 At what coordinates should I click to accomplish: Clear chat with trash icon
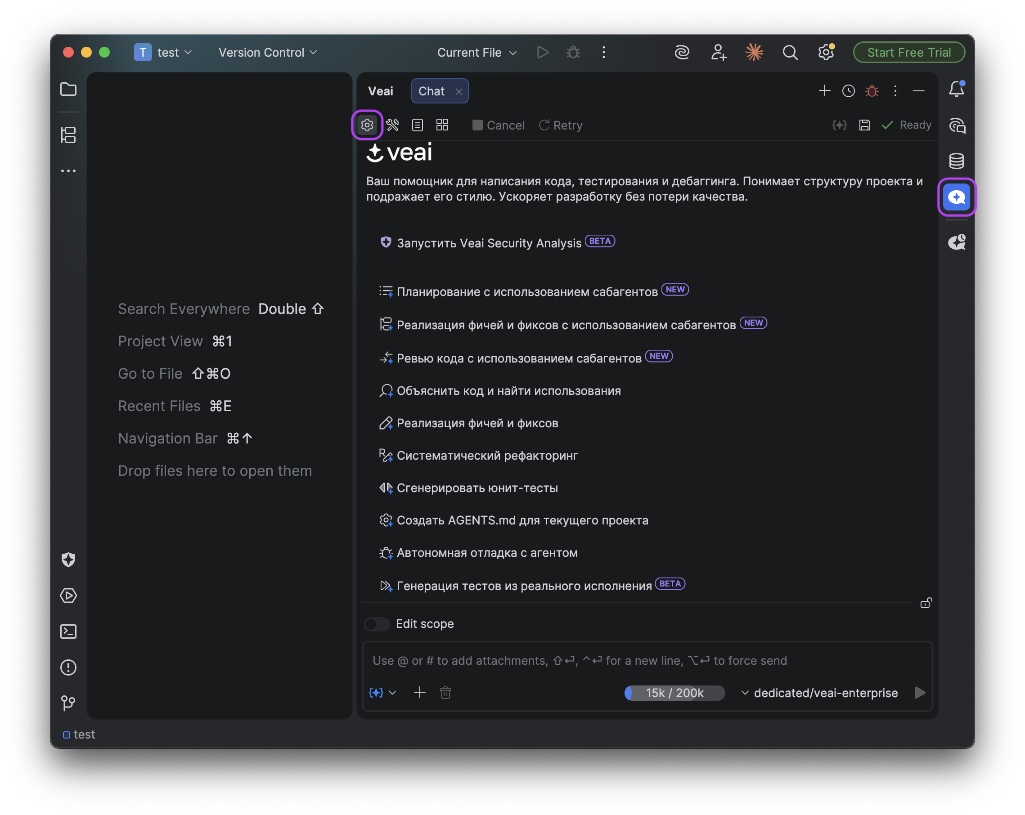click(x=445, y=693)
